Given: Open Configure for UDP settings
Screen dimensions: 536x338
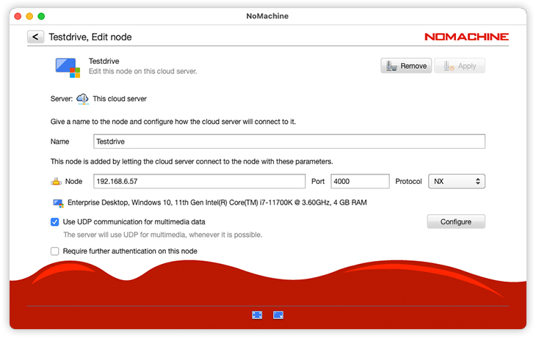Looking at the screenshot, I should [455, 221].
